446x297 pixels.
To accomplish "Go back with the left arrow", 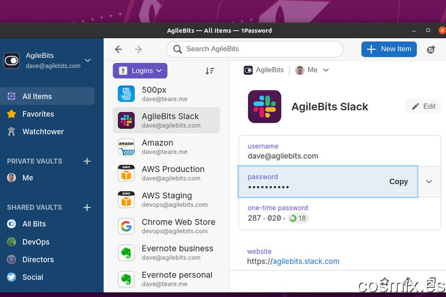I will pyautogui.click(x=118, y=49).
